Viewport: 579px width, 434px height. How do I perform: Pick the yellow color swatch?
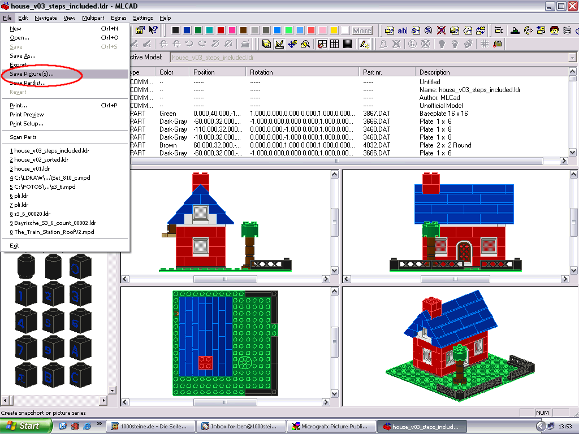(334, 31)
